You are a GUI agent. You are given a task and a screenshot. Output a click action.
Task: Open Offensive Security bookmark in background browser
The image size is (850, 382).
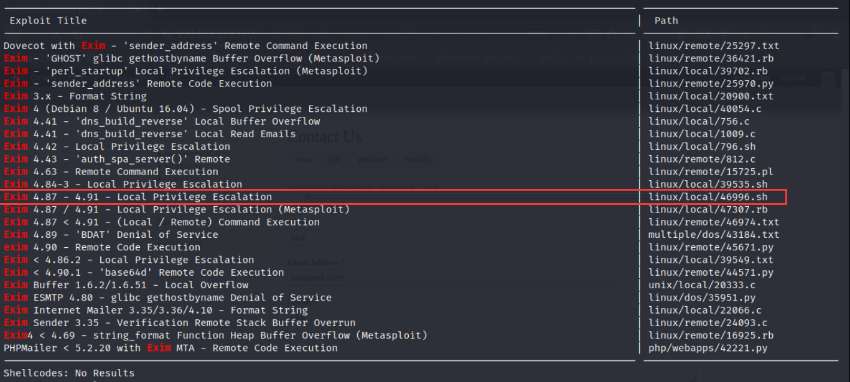click(x=478, y=58)
